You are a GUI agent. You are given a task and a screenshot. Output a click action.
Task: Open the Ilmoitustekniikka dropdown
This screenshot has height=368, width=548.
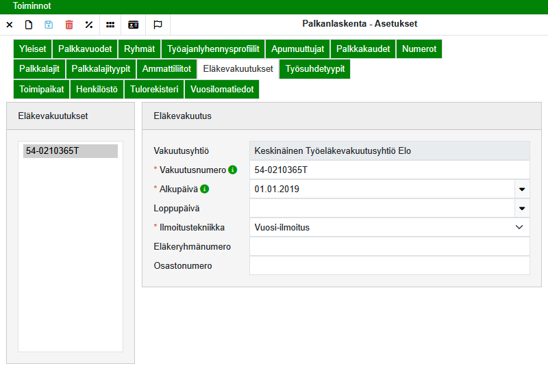point(389,227)
